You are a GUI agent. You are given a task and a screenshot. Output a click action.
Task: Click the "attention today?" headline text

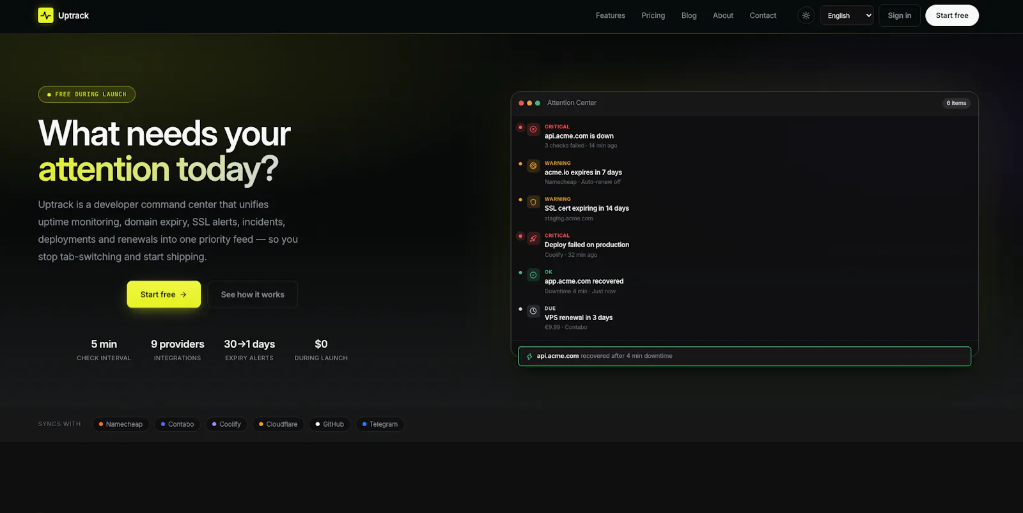point(158,169)
